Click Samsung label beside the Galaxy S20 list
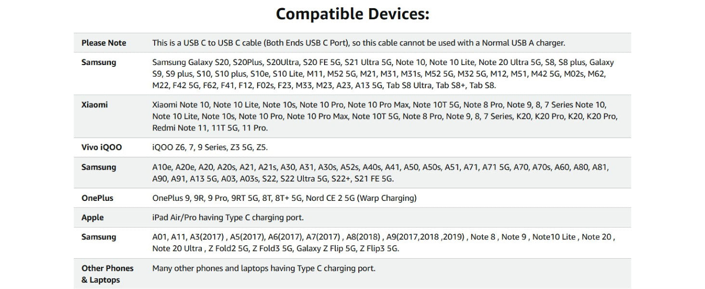 click(98, 63)
